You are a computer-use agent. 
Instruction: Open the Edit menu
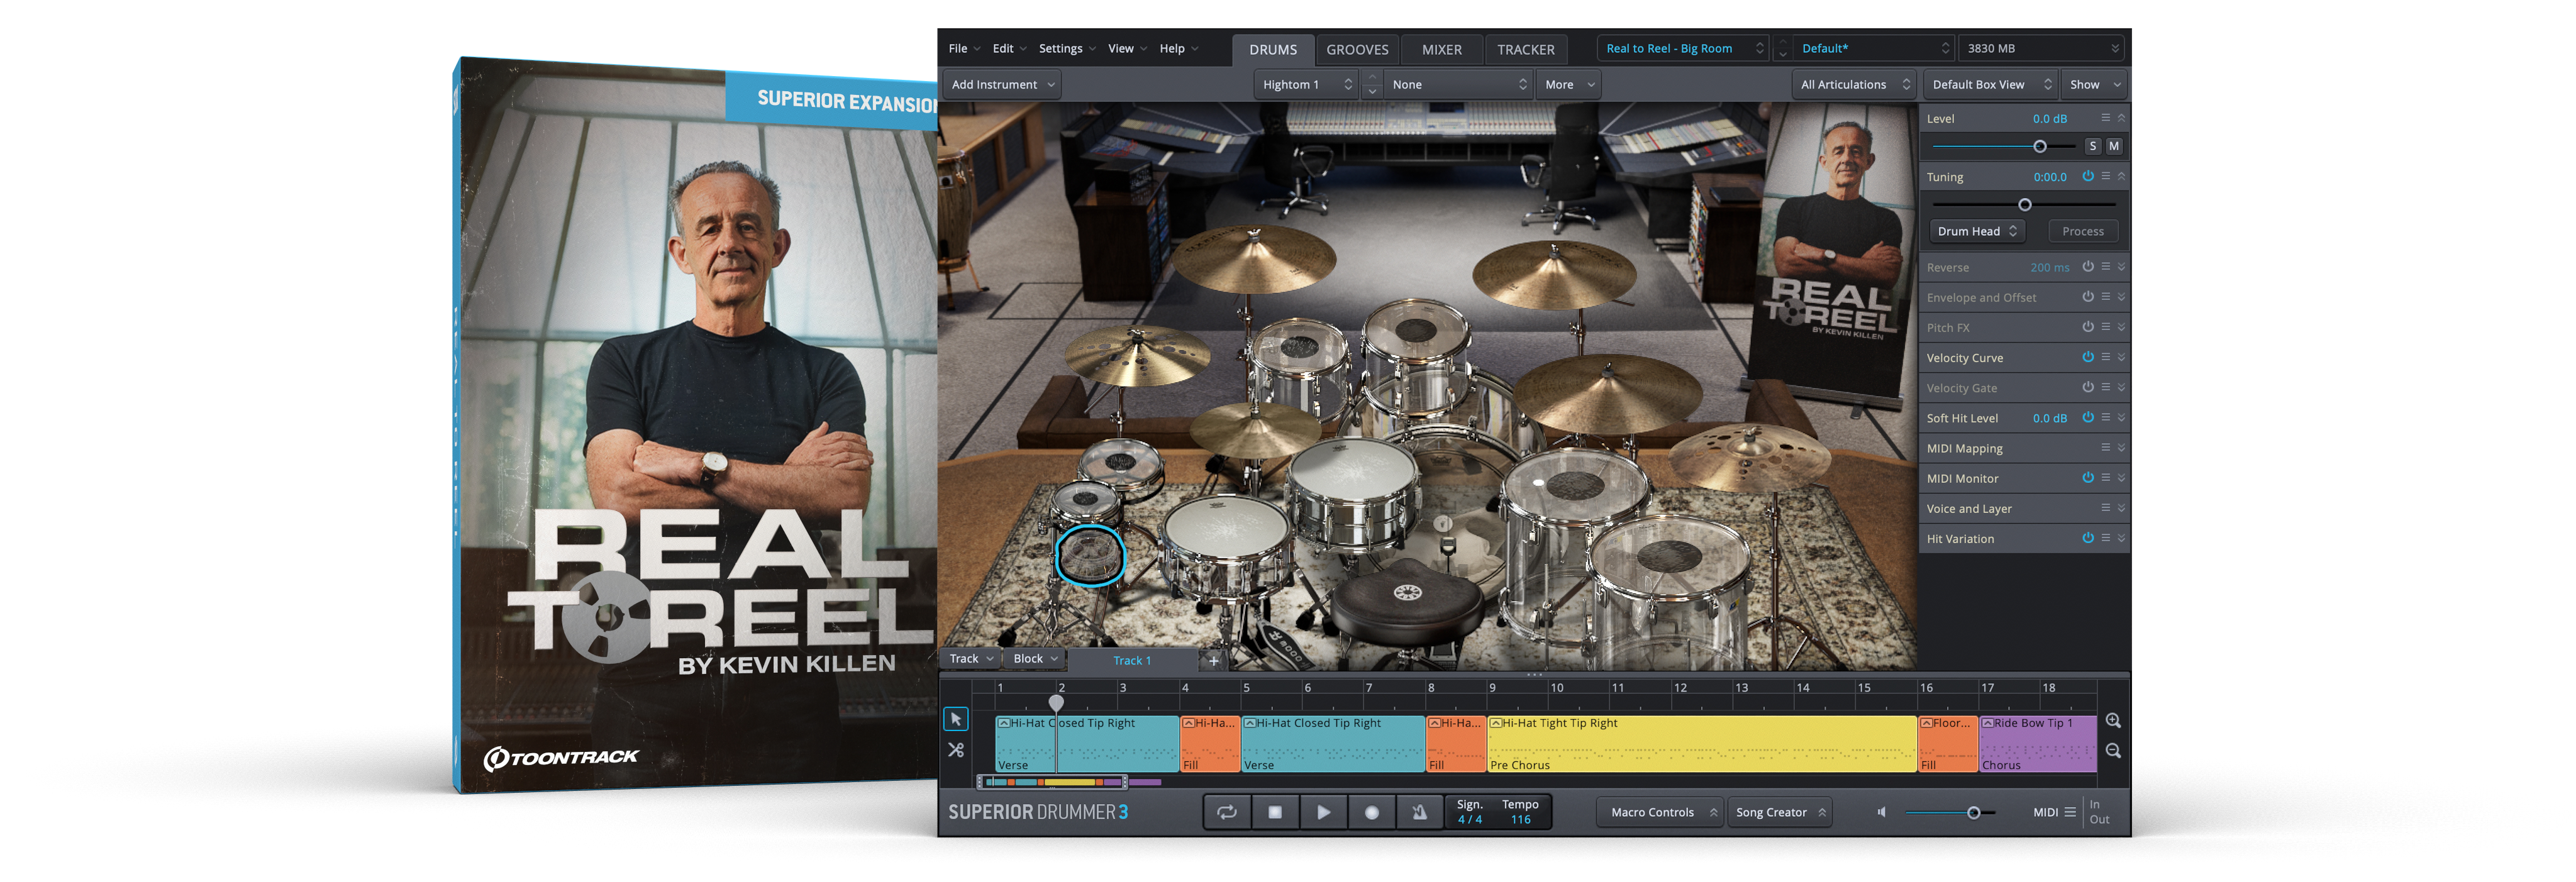[x=1009, y=48]
